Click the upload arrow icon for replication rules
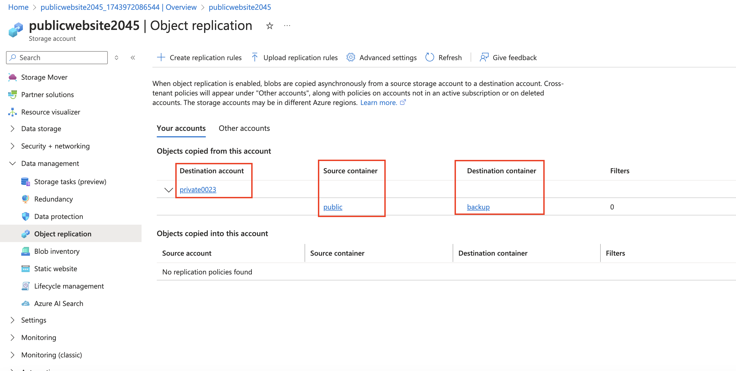 pyautogui.click(x=255, y=57)
